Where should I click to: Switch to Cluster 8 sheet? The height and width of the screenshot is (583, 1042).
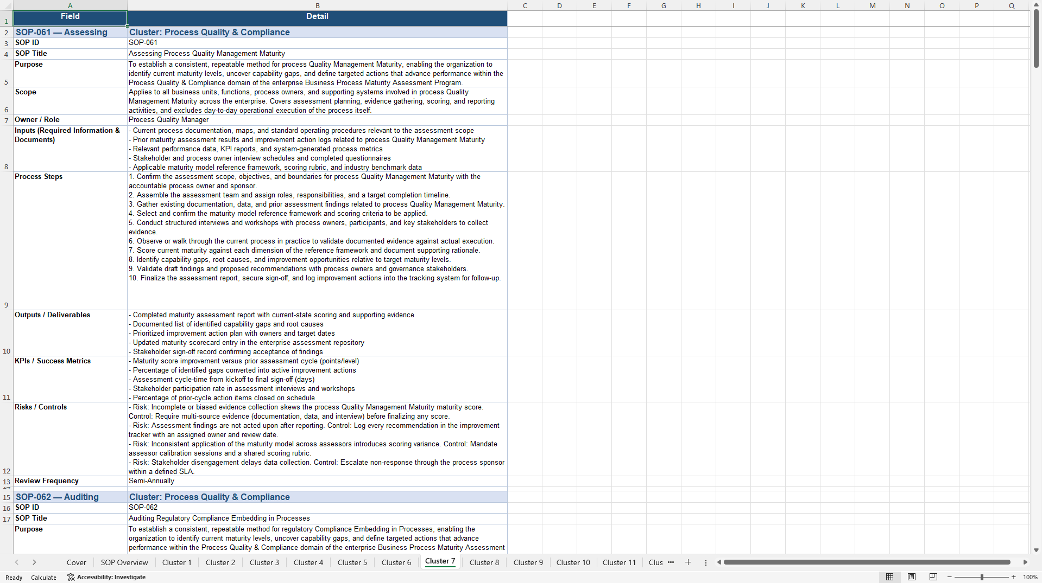(x=484, y=562)
